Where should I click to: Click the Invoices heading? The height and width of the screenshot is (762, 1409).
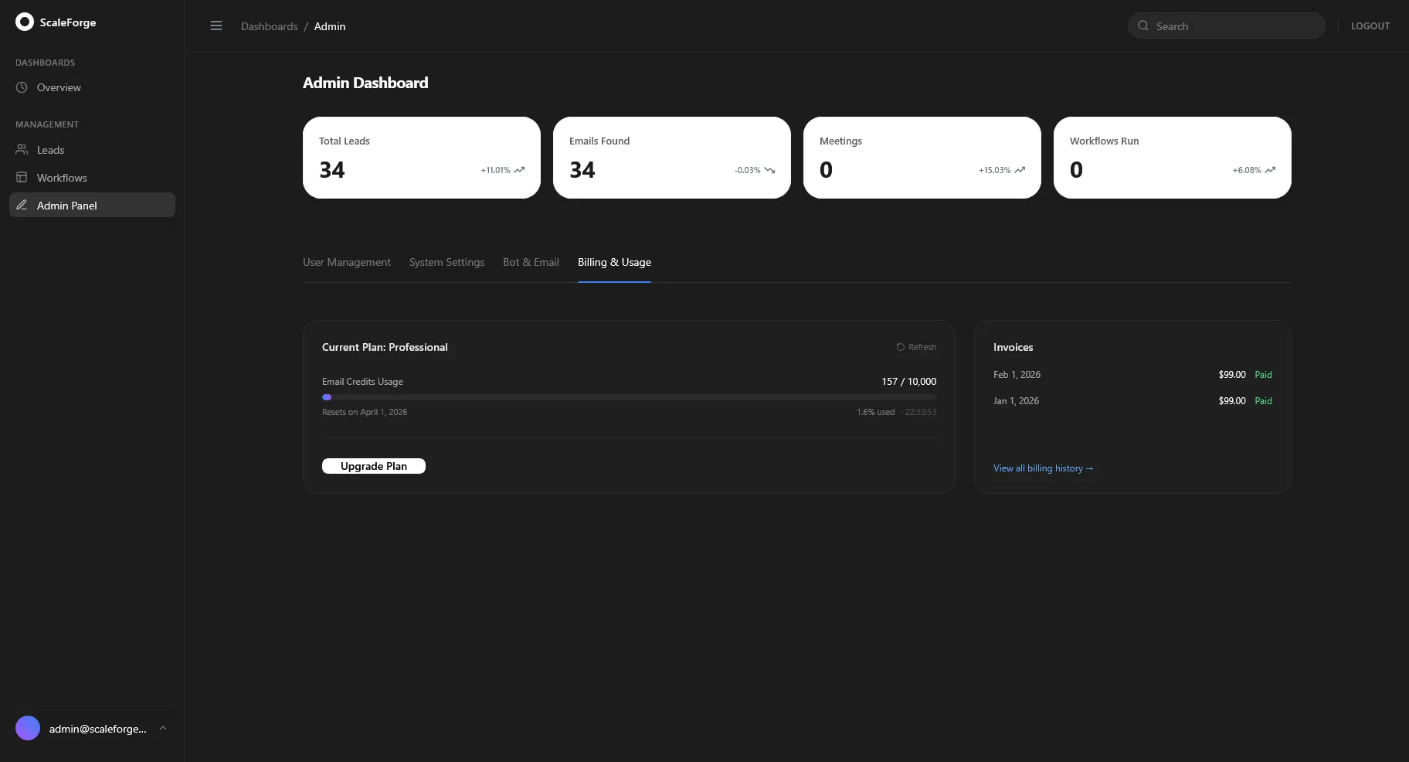click(1013, 347)
